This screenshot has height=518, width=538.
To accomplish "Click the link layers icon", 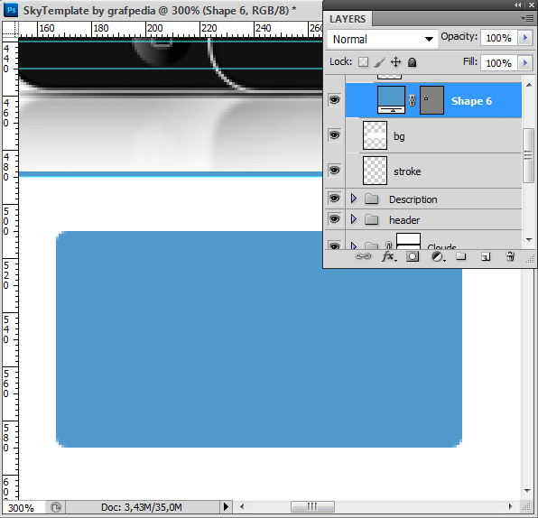I will pos(363,256).
